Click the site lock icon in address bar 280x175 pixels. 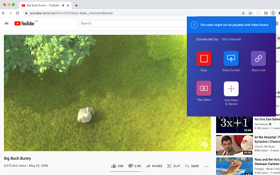pyautogui.click(x=26, y=13)
